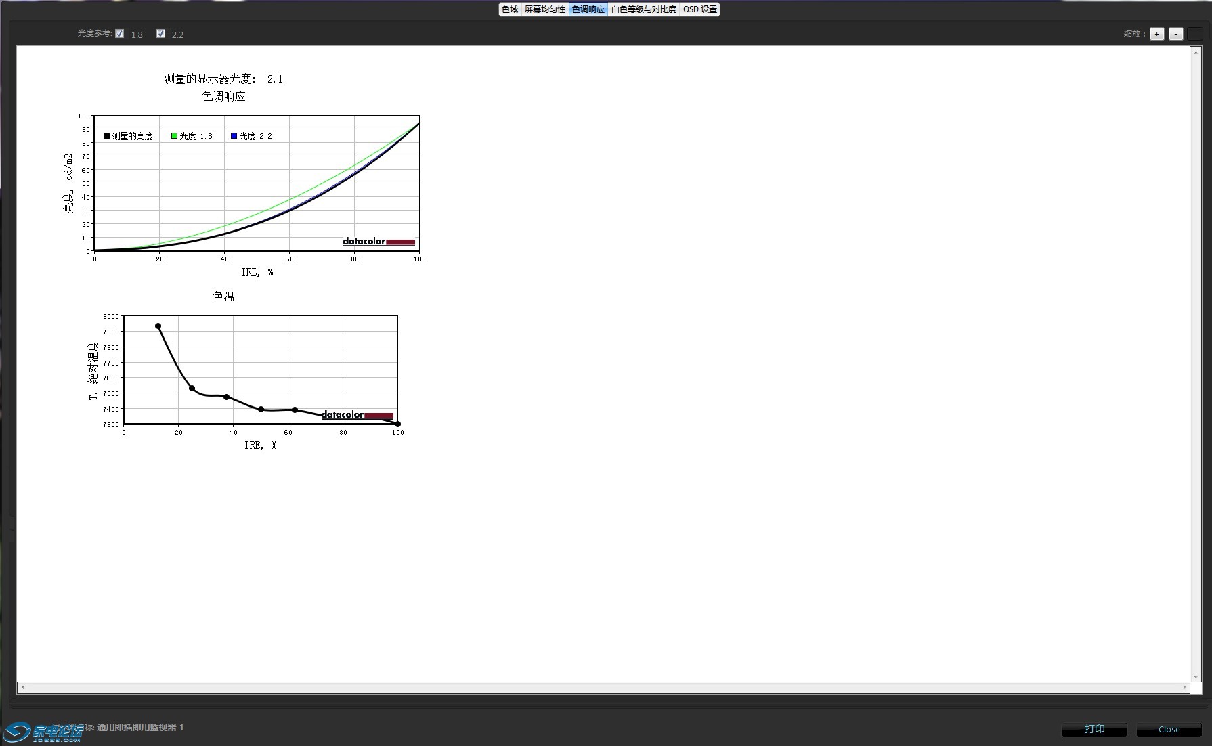Uncheck the 2.2 gamma reference checkbox
Screen dimensions: 1212x746
point(160,34)
